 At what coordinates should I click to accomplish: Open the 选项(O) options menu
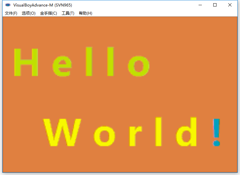click(29, 13)
